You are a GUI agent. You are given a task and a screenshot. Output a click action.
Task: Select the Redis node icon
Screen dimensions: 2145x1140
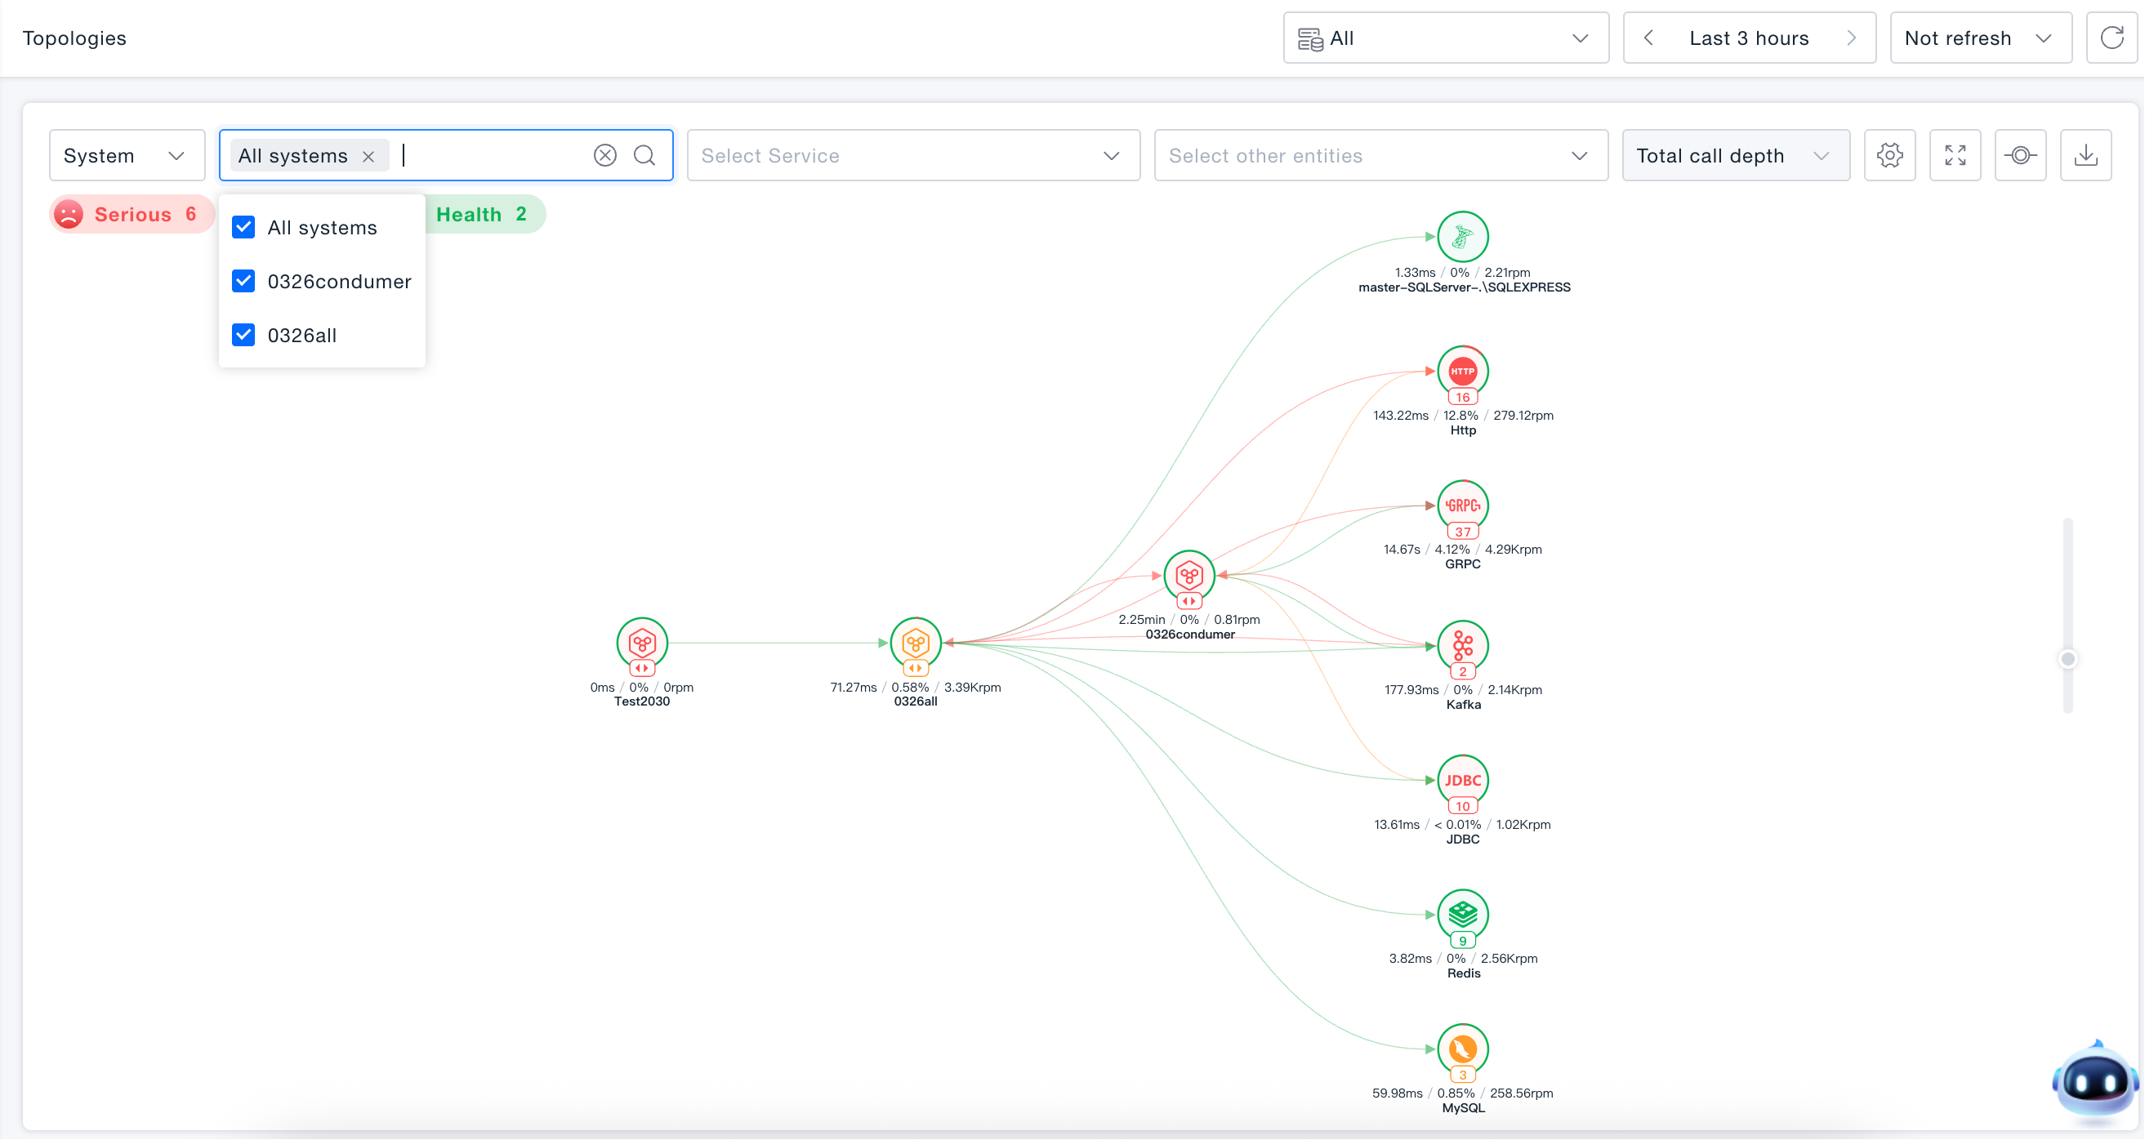click(x=1462, y=915)
